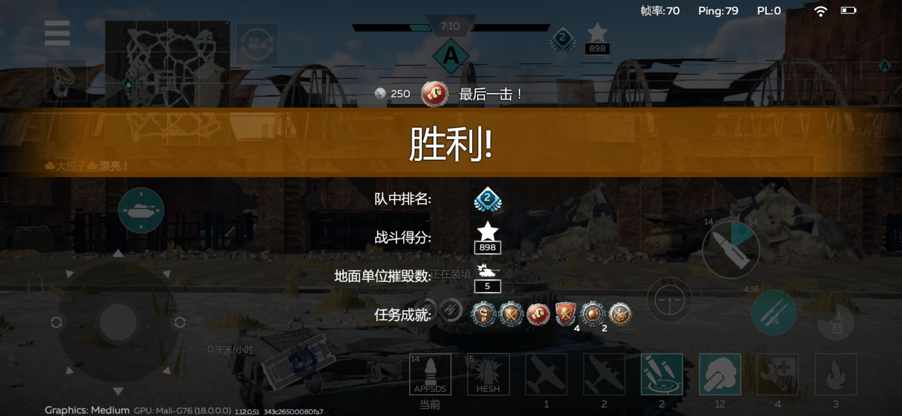Toggle the sniper scope crosshair button
The image size is (902, 416).
pos(670,300)
